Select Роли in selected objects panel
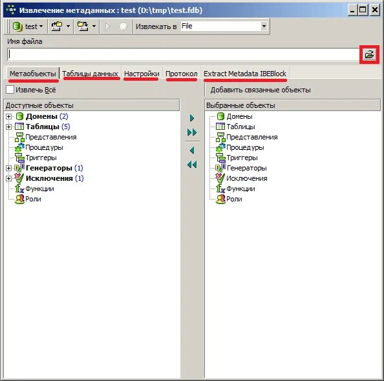Screen dimensions: 384x381 pyautogui.click(x=234, y=199)
